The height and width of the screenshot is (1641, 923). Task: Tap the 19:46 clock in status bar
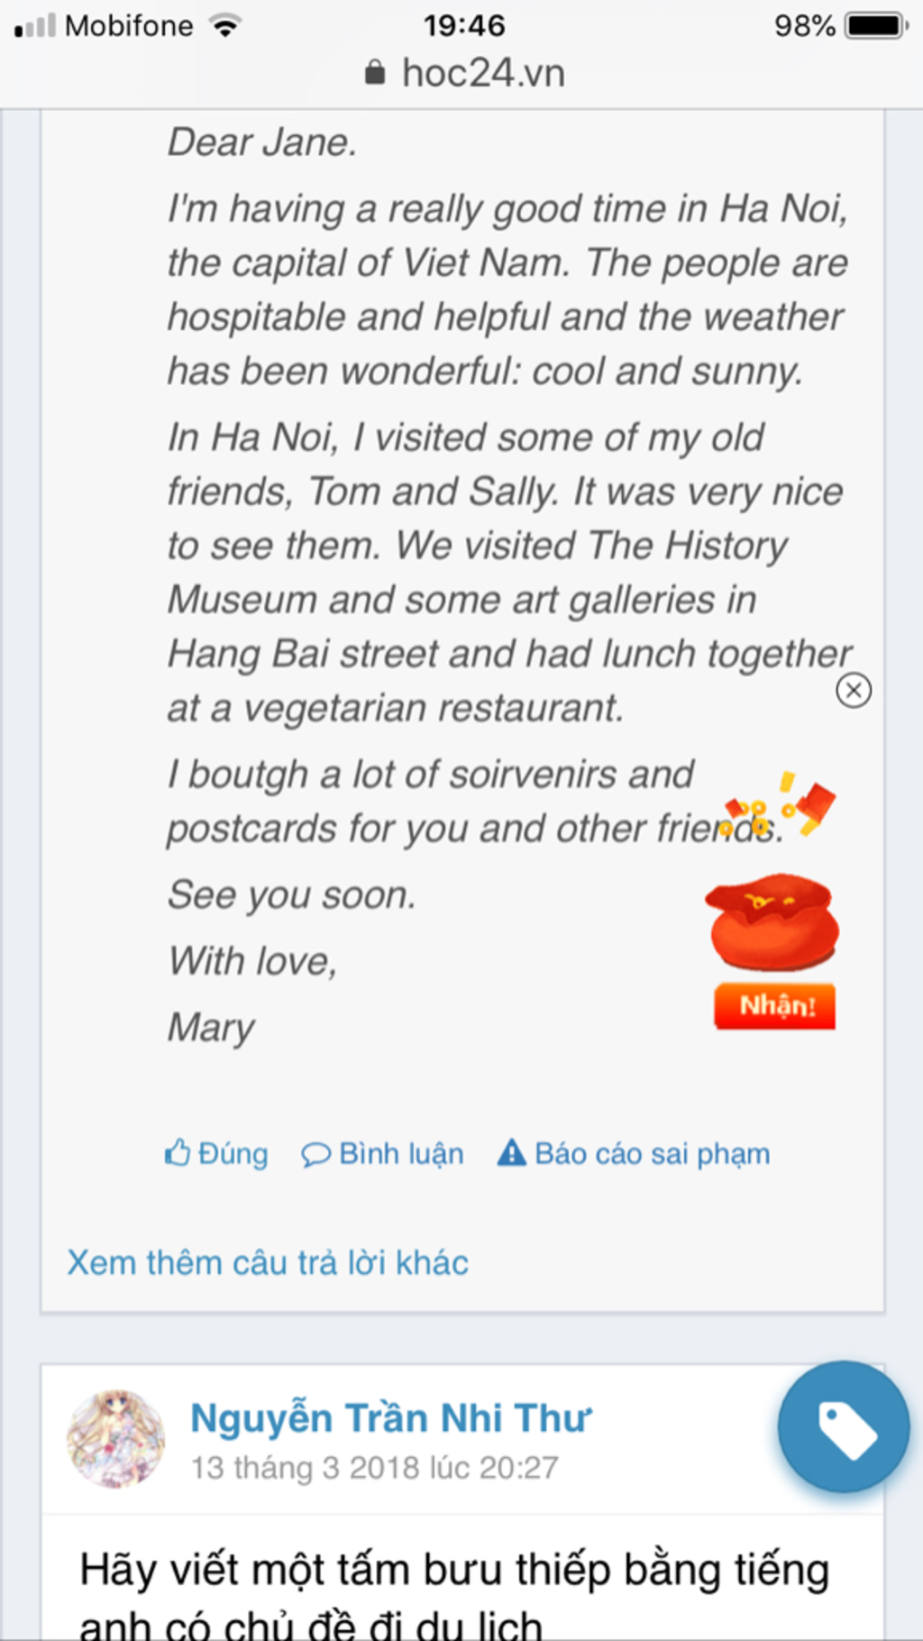click(x=464, y=25)
